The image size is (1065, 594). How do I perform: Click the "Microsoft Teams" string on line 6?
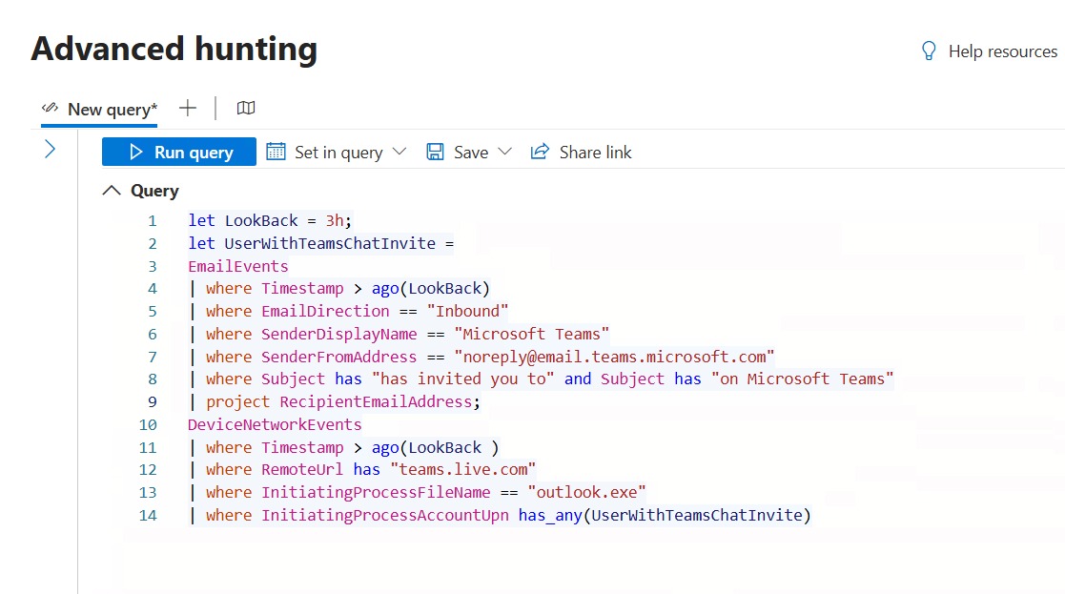(x=532, y=334)
